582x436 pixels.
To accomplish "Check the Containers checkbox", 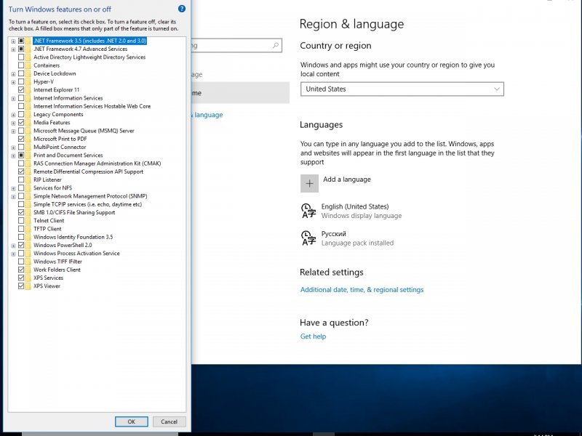I will click(x=21, y=65).
